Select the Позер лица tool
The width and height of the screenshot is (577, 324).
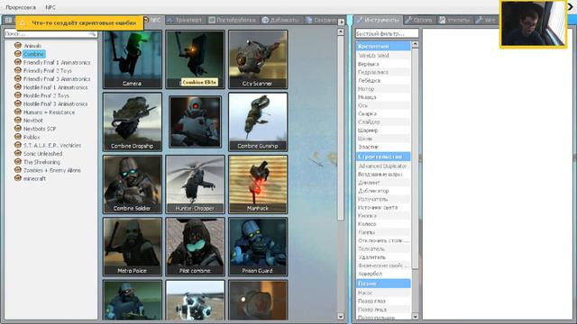(x=383, y=310)
